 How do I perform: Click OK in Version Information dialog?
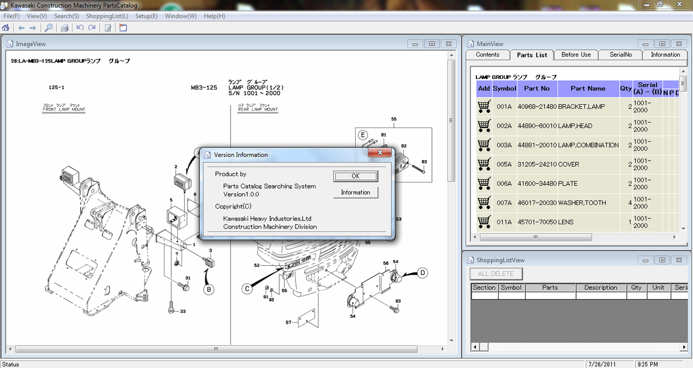click(356, 176)
